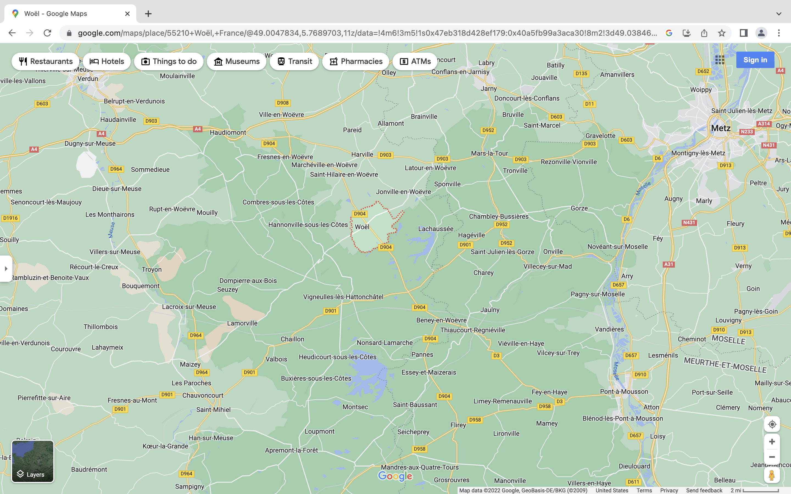The width and height of the screenshot is (791, 494).
Task: Filter by Restaurants
Action: click(x=46, y=61)
